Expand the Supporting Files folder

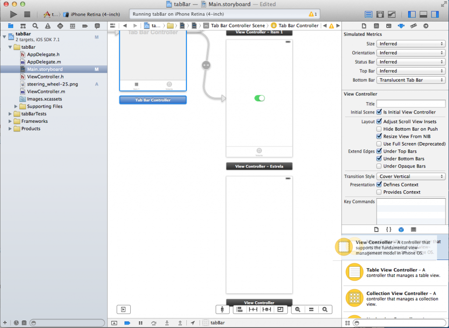click(x=16, y=106)
